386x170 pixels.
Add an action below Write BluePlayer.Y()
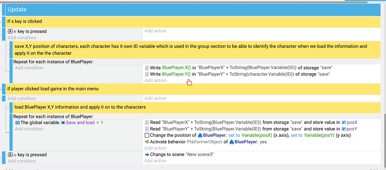tap(155, 80)
